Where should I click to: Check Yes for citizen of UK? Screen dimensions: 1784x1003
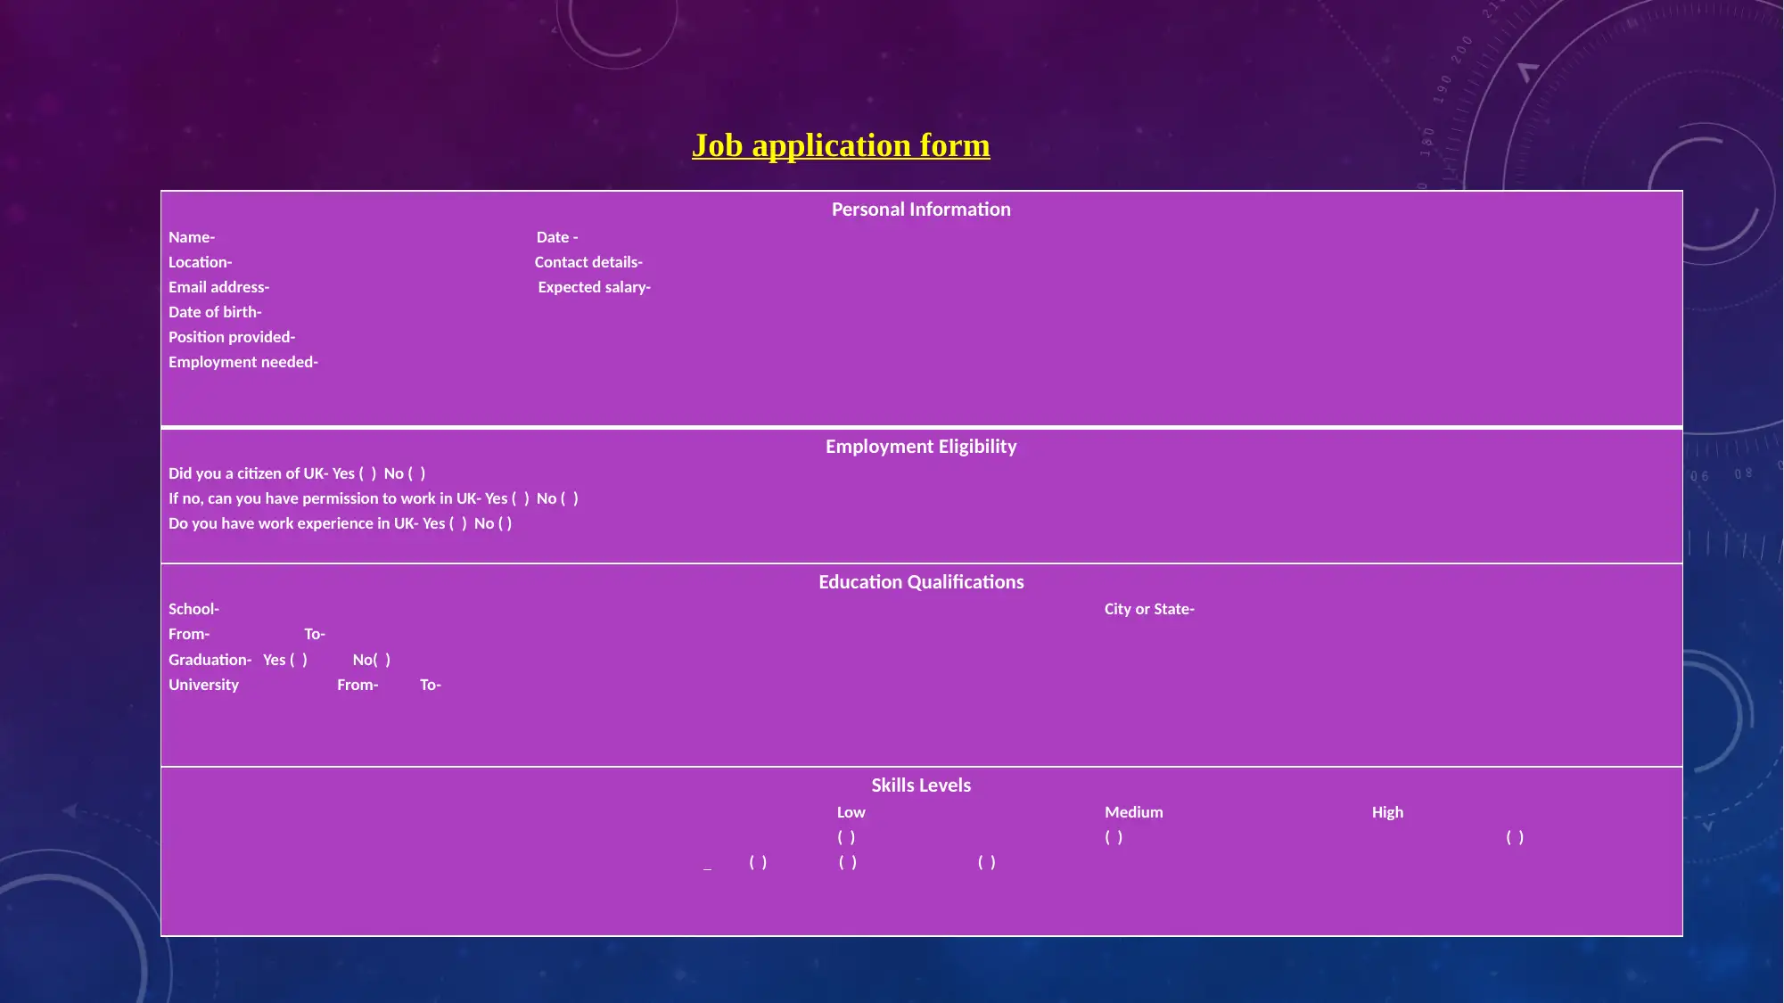click(367, 473)
